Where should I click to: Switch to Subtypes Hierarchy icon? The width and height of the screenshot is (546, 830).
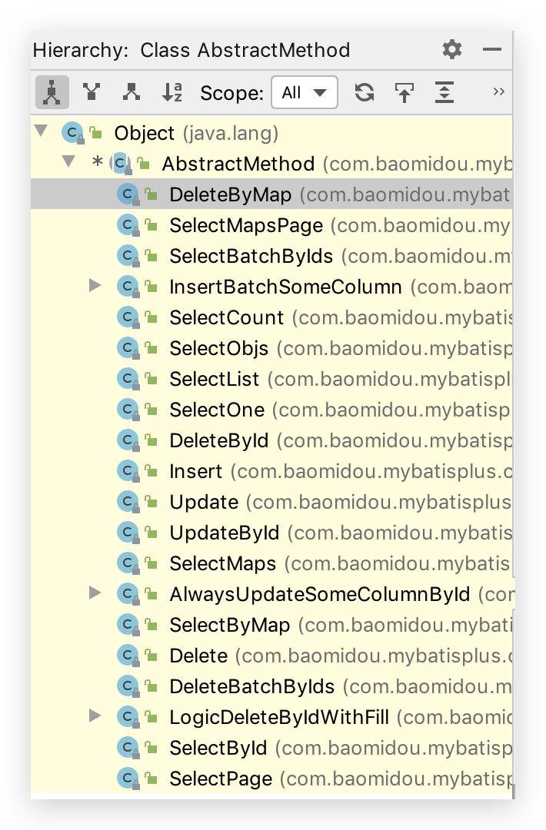tap(132, 93)
